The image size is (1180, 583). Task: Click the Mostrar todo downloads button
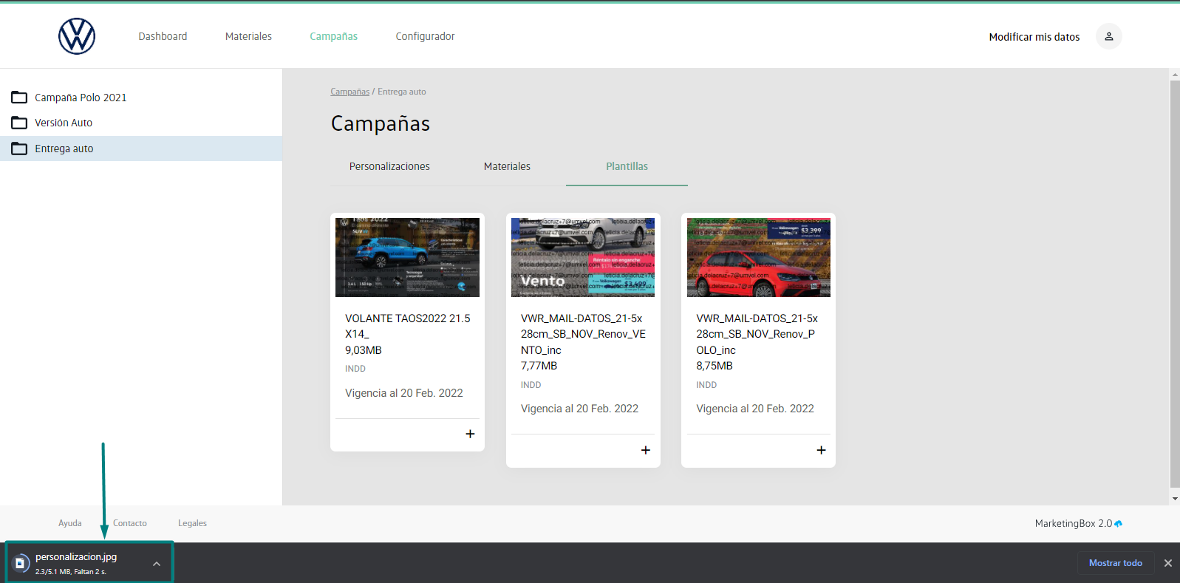point(1116,563)
